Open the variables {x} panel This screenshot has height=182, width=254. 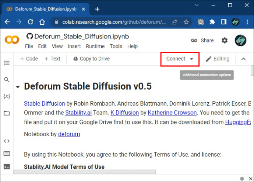pyautogui.click(x=7, y=96)
